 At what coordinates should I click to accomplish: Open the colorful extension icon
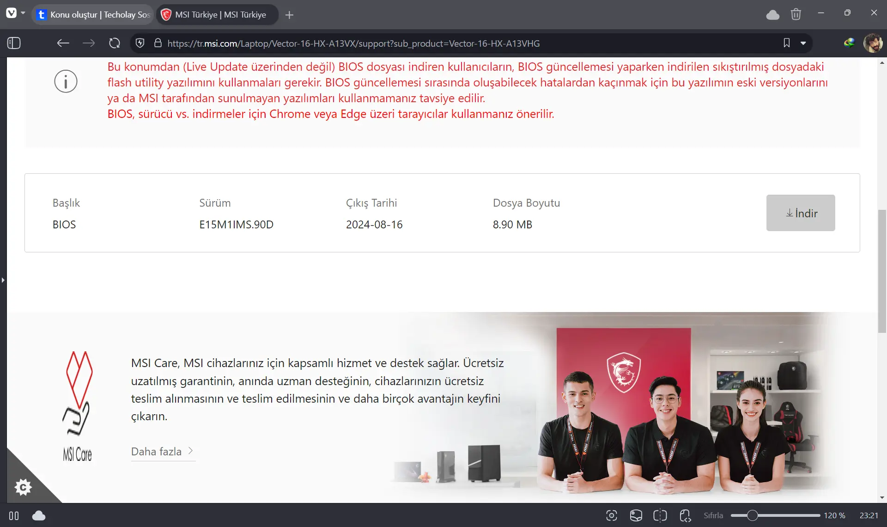point(849,43)
